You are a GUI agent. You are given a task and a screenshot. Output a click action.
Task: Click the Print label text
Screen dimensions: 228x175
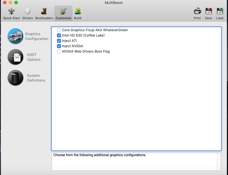[197, 18]
